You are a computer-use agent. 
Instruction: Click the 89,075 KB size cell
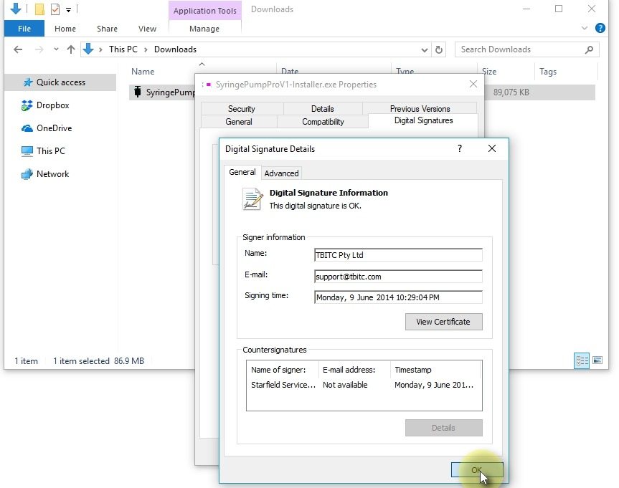(x=511, y=92)
